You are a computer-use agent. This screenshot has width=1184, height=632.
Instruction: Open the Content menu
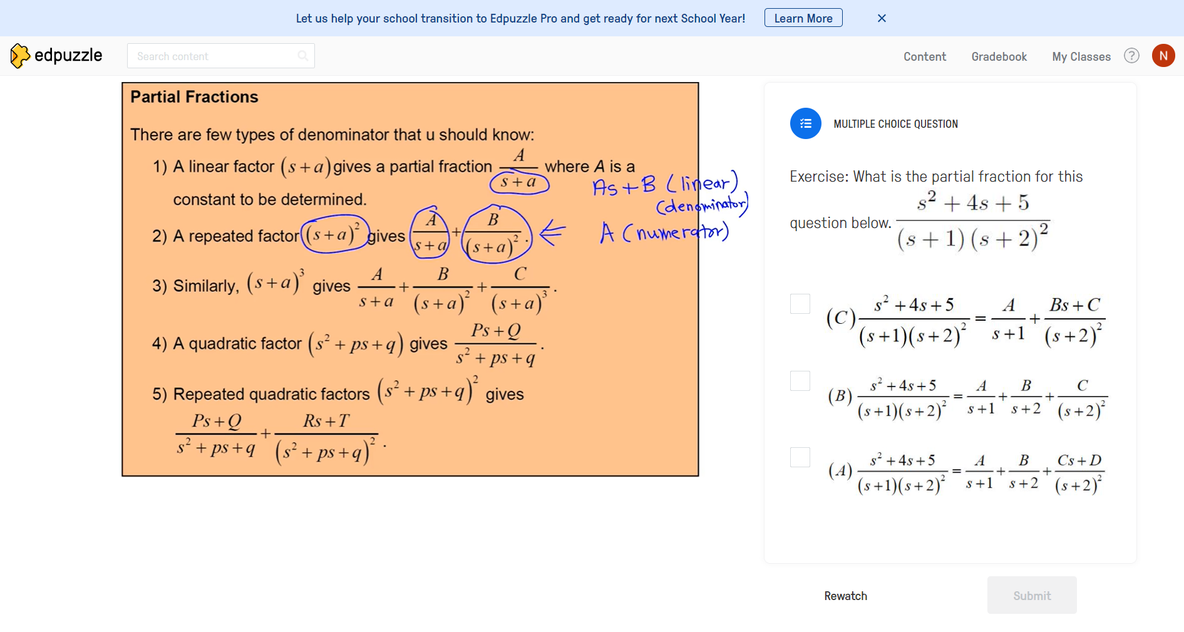pos(924,56)
